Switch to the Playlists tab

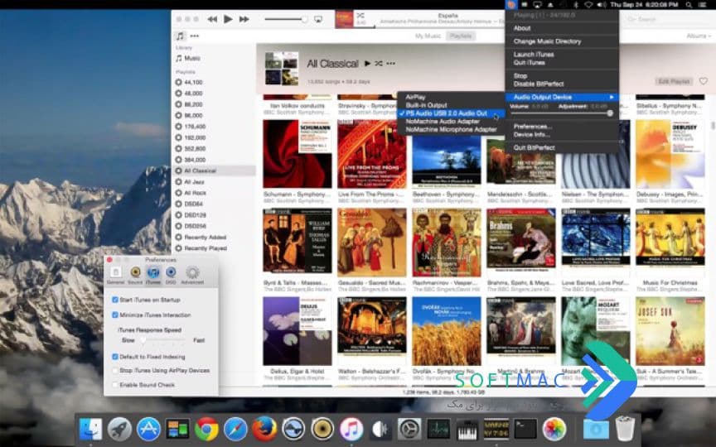[x=460, y=36]
